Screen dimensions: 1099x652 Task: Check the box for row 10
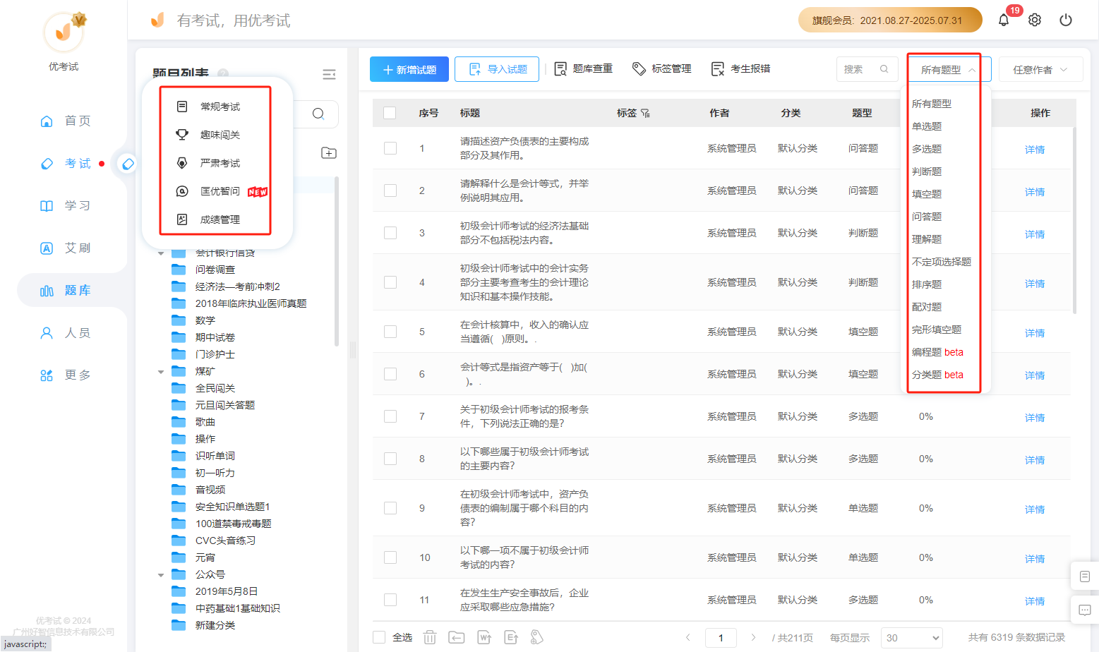(390, 557)
